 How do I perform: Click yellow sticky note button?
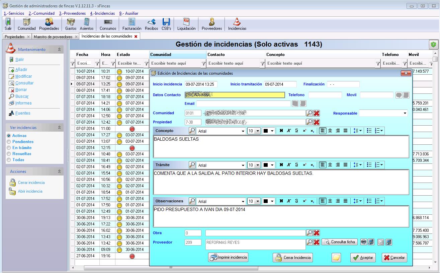[336, 258]
